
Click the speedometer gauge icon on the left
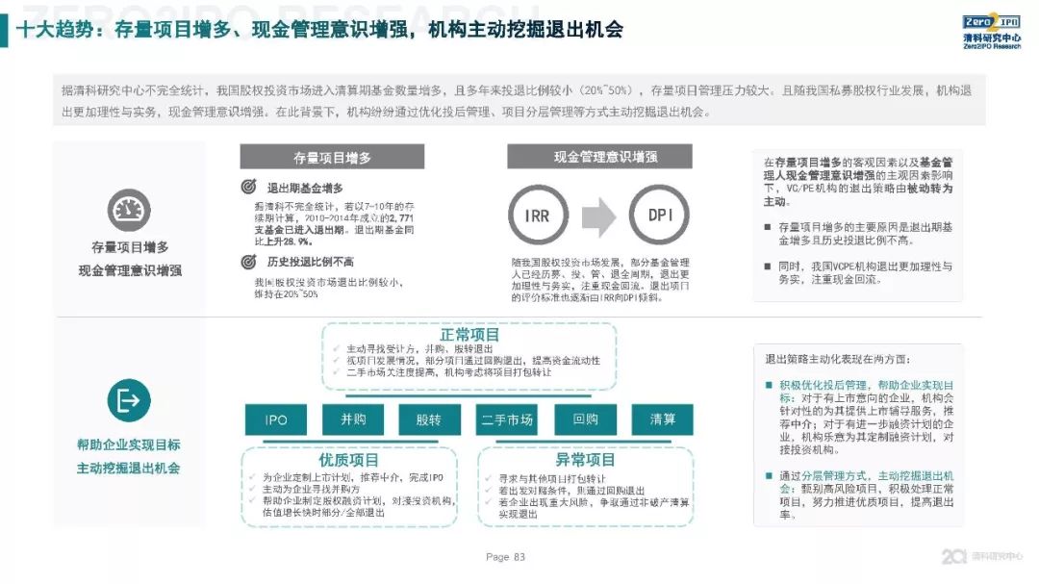128,211
